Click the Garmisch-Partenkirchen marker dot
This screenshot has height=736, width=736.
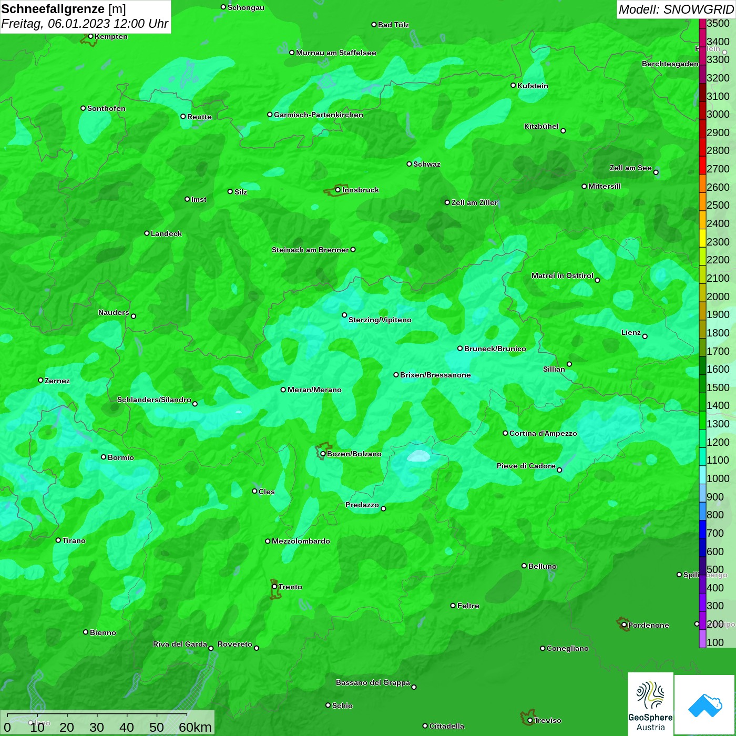(270, 114)
